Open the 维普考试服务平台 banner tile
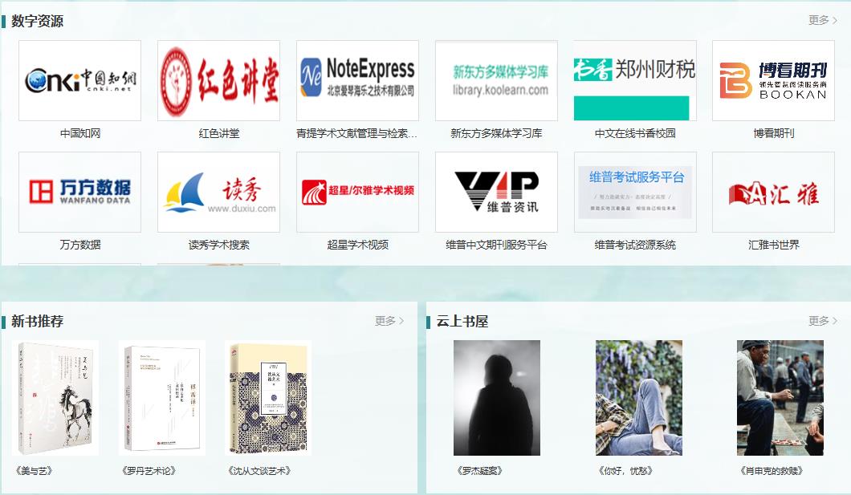This screenshot has width=851, height=495. (635, 192)
